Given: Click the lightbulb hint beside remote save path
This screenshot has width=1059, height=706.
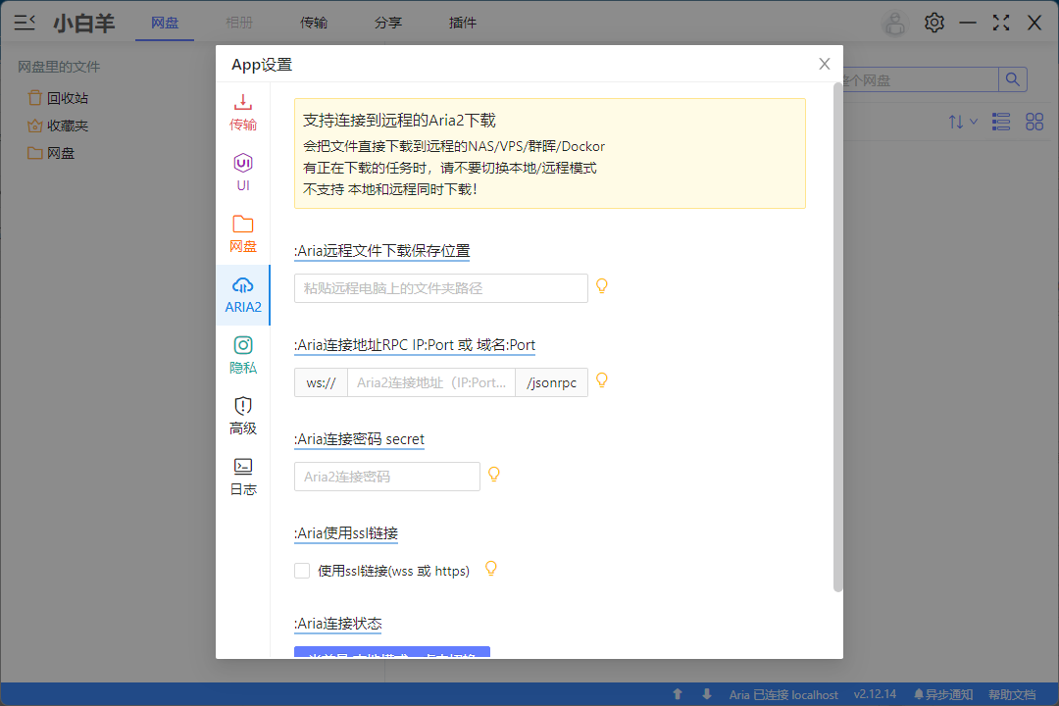Looking at the screenshot, I should pos(601,285).
